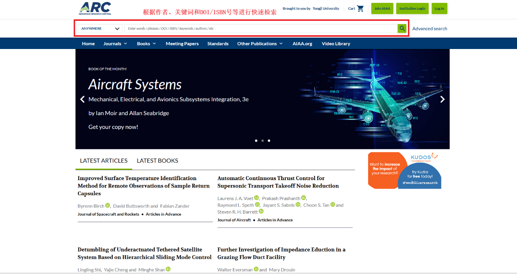
Task: Click author name Steven R. H. Barrett
Action: (x=238, y=212)
